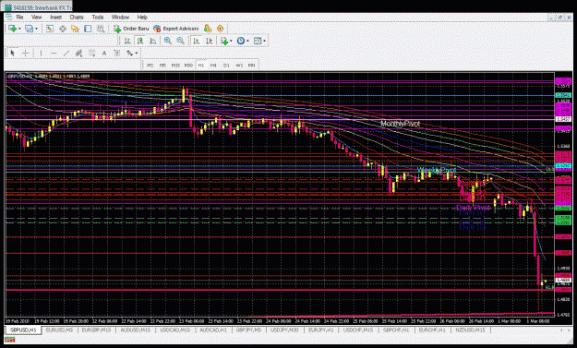Click the Order Baru button
Screen dimensions: 577x348
pos(131,29)
